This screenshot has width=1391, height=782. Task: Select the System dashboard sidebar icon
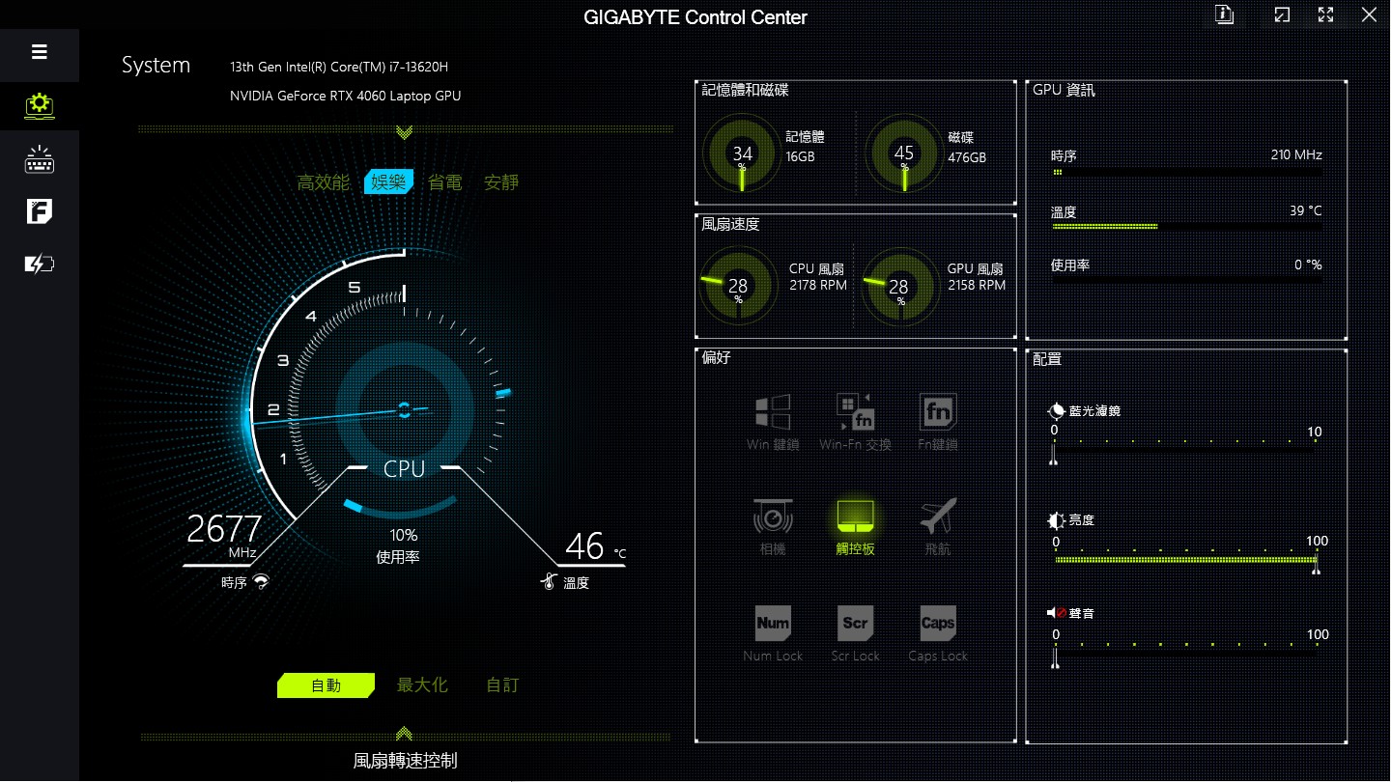(39, 104)
